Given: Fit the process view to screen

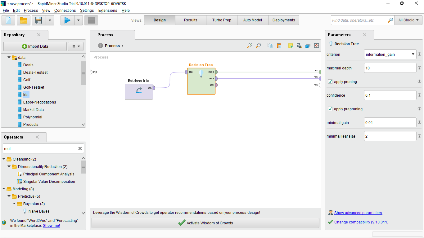Looking at the screenshot, I should coord(316,46).
